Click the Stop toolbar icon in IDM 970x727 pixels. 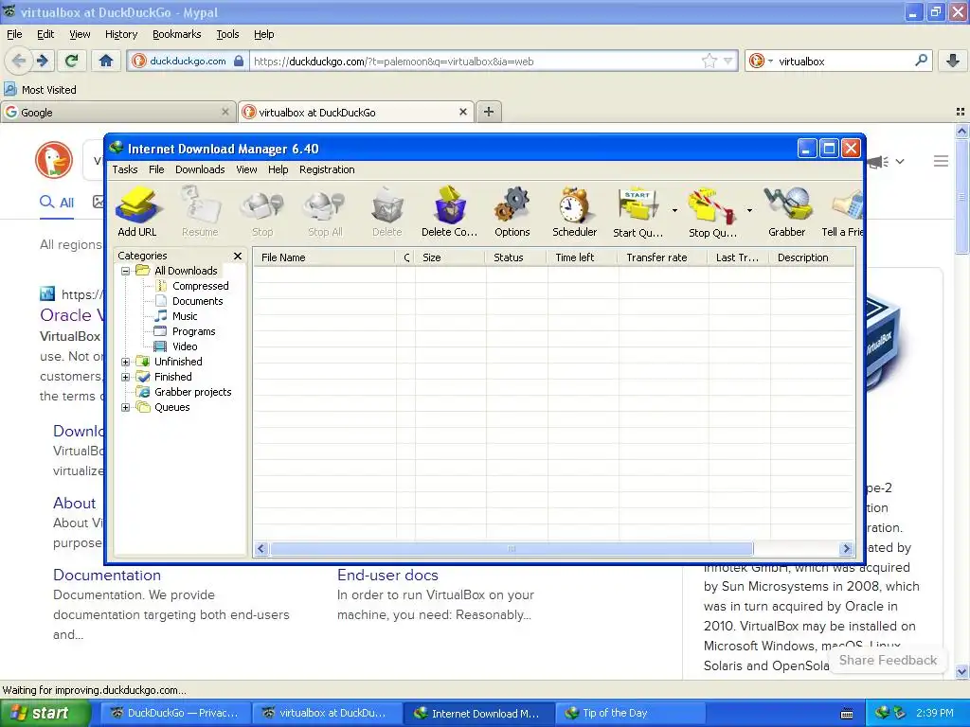[262, 211]
